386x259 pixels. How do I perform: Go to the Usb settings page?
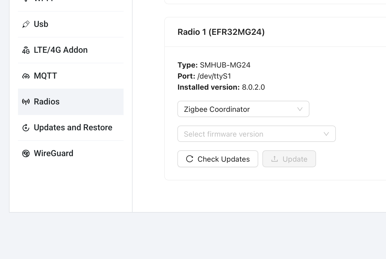click(x=41, y=24)
